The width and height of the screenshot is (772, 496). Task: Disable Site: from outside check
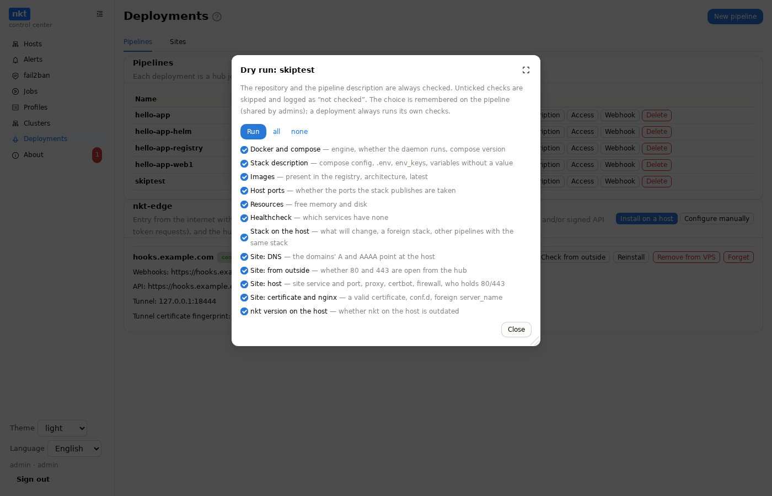pyautogui.click(x=244, y=271)
